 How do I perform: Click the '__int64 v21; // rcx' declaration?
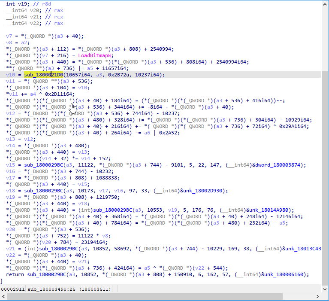35,17
